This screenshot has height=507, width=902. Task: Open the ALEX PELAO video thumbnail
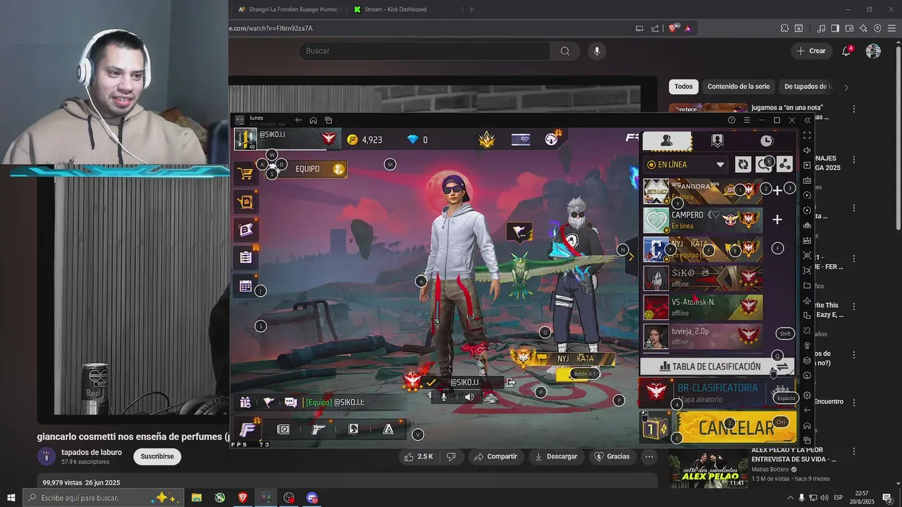tap(708, 468)
